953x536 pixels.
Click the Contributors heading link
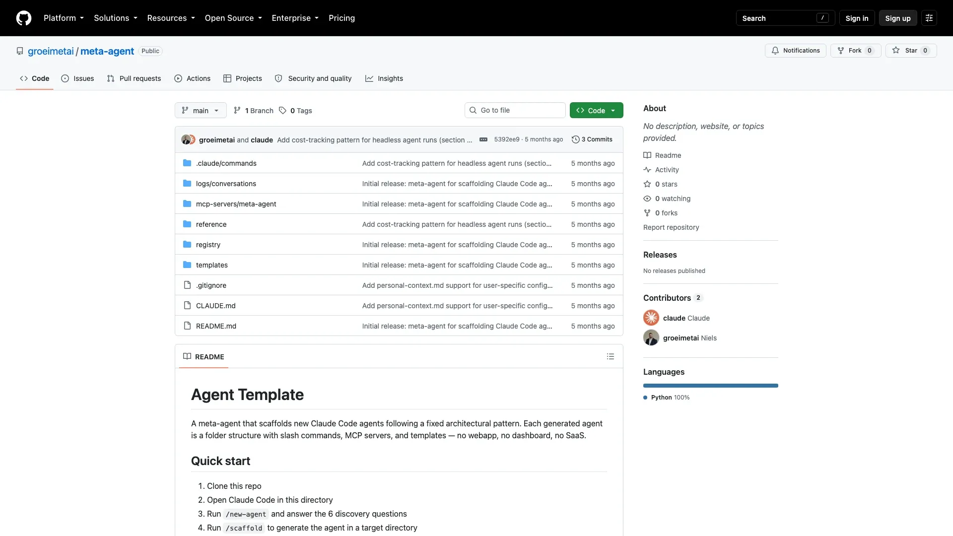tap(673, 298)
